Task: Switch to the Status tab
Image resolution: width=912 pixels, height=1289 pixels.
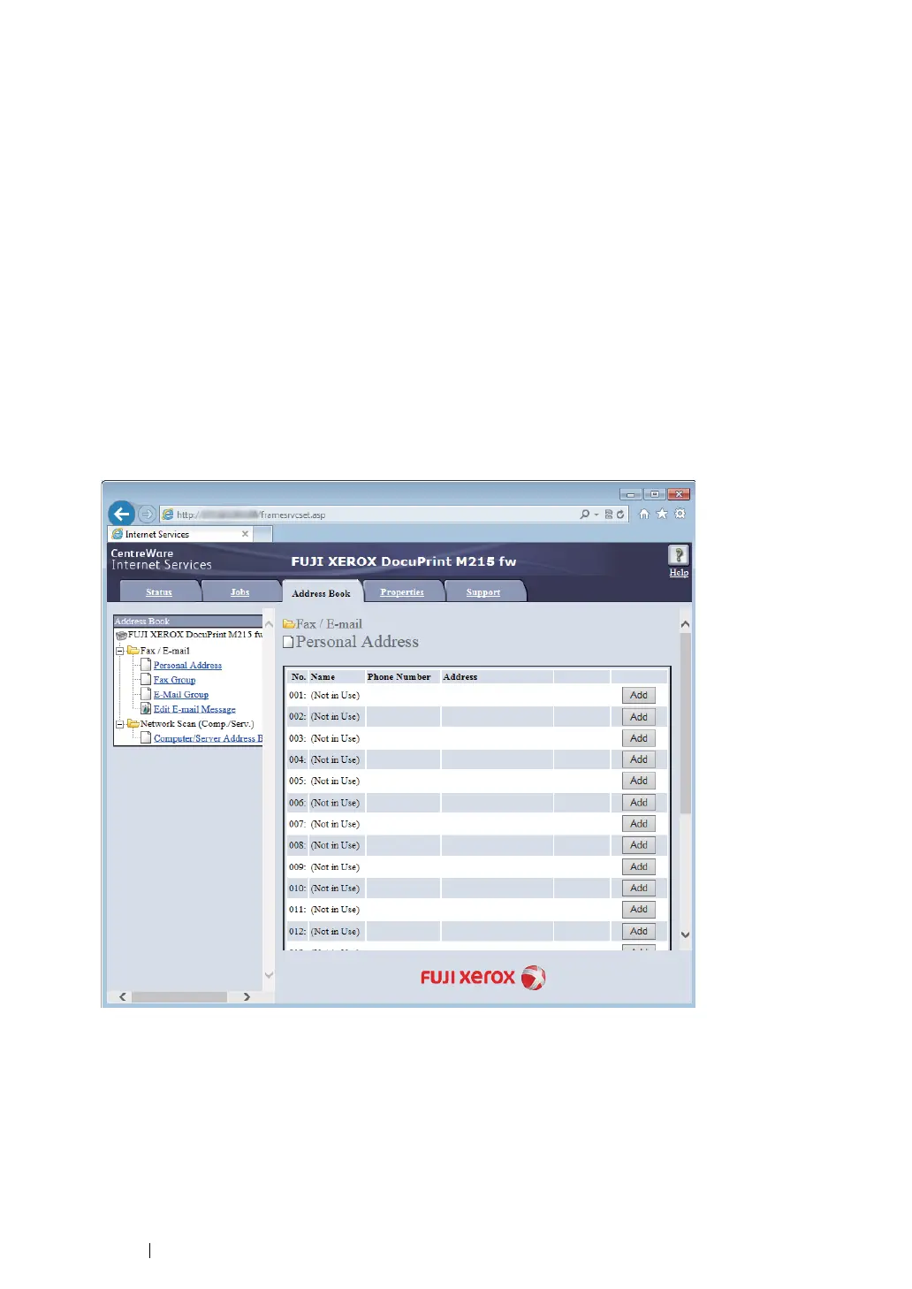Action: [159, 591]
